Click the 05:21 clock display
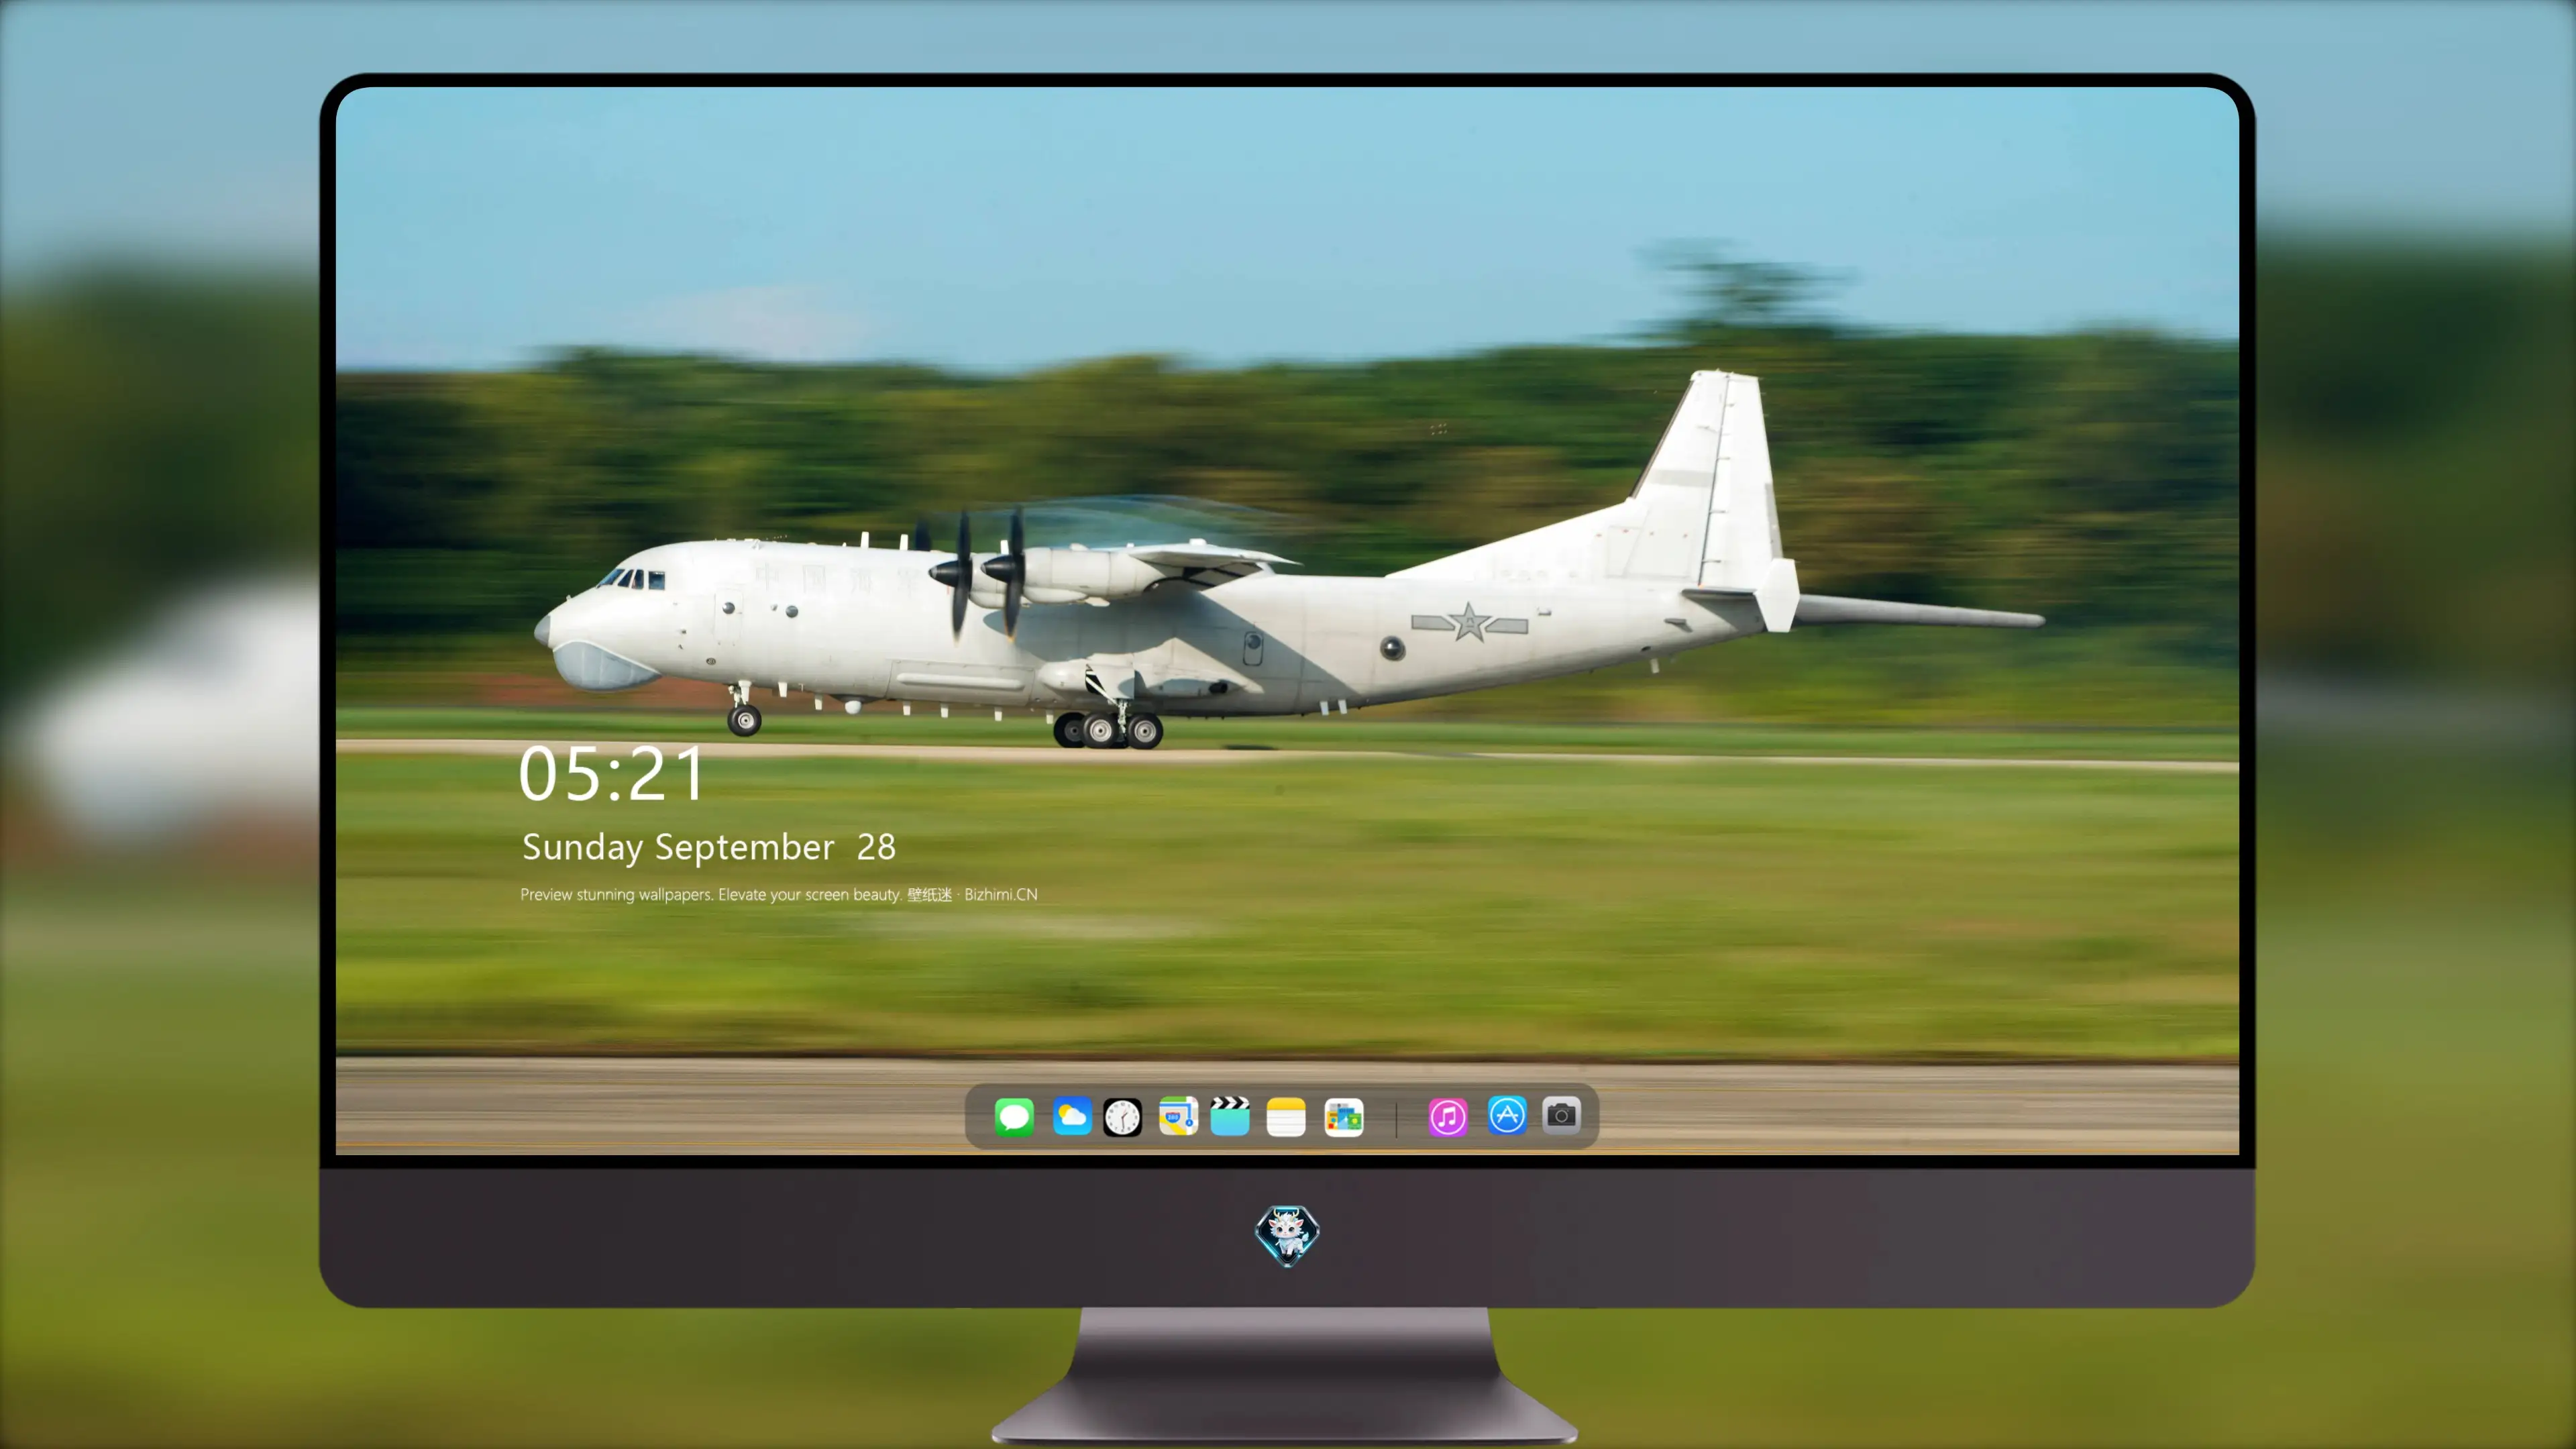The height and width of the screenshot is (1449, 2576). (x=611, y=774)
